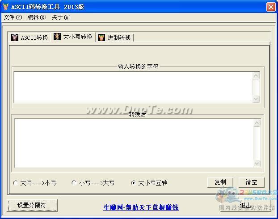278x219 pixels.
Task: Click down arrow of 转换后 scrollbar
Action: click(x=257, y=164)
